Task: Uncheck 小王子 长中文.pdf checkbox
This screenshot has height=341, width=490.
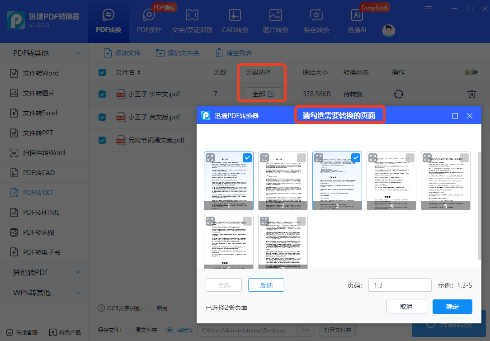Action: point(102,94)
